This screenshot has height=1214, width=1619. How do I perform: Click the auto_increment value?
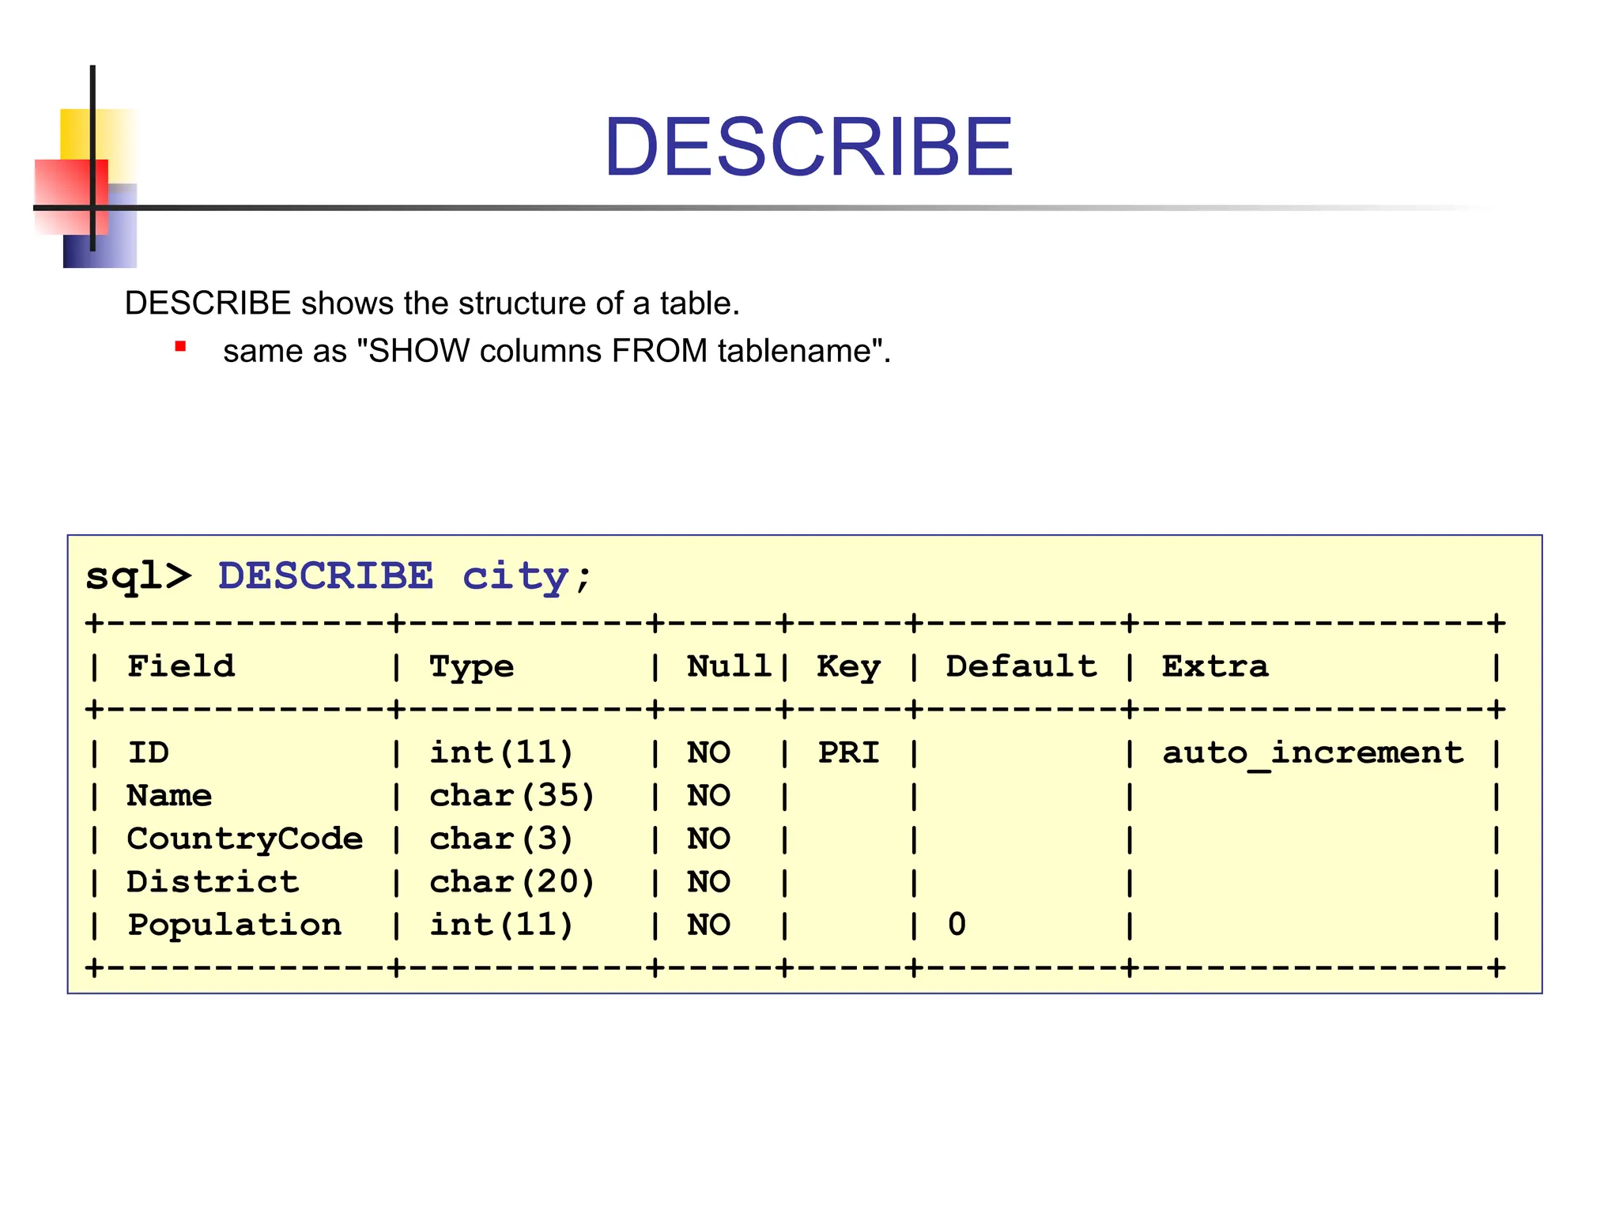pos(1312,752)
